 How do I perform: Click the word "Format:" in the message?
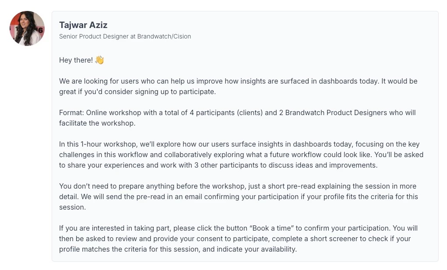click(71, 112)
